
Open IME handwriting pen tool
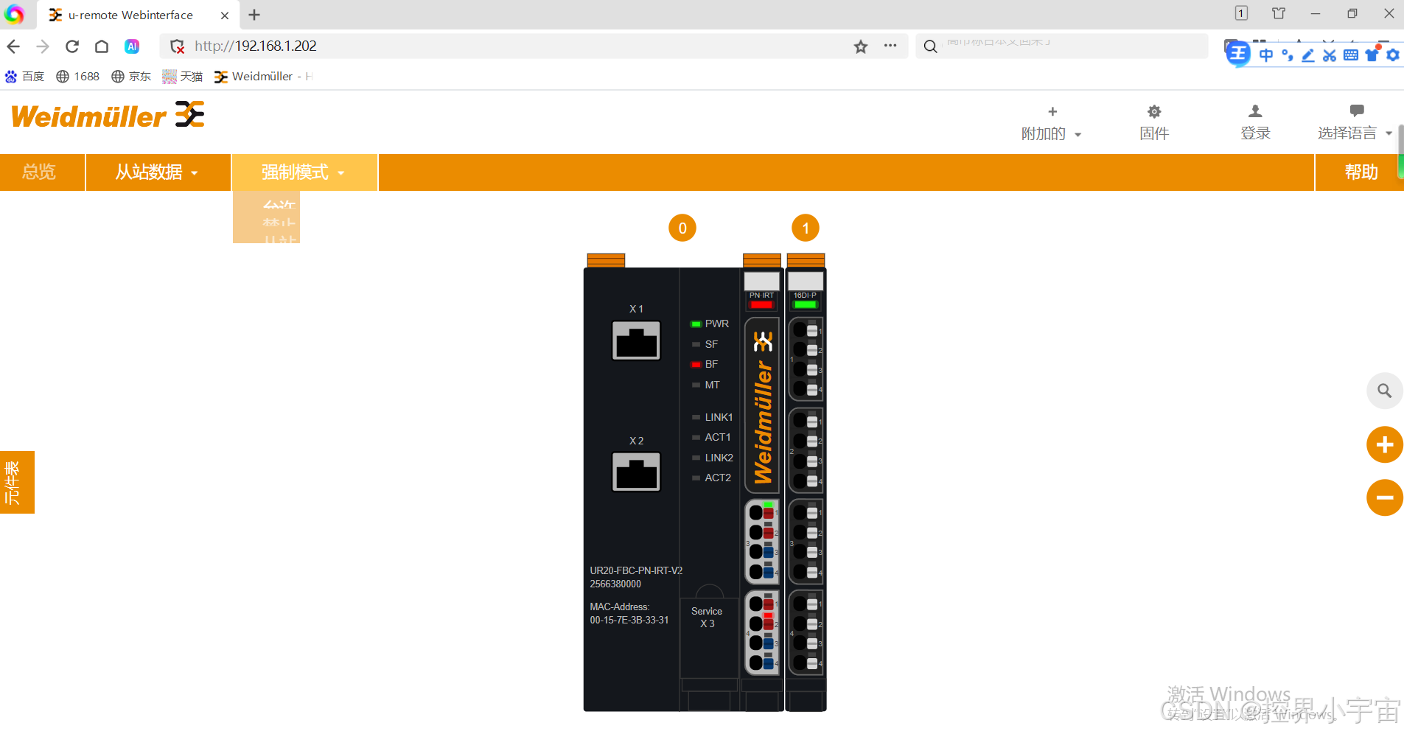[x=1308, y=55]
